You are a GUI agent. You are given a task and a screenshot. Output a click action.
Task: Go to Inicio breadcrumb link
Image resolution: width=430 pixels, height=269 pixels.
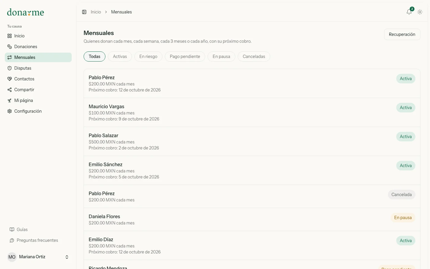click(96, 12)
